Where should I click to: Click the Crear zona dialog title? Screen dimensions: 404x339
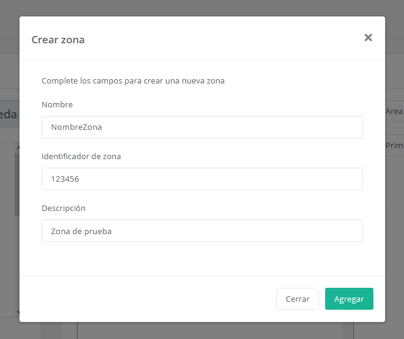(58, 40)
